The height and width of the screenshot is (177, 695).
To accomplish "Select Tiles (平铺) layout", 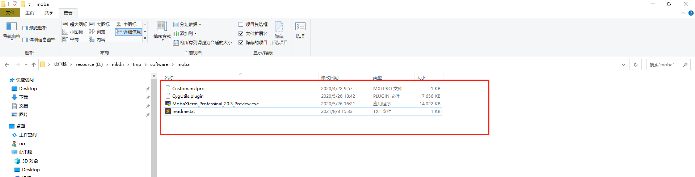I will tap(71, 39).
